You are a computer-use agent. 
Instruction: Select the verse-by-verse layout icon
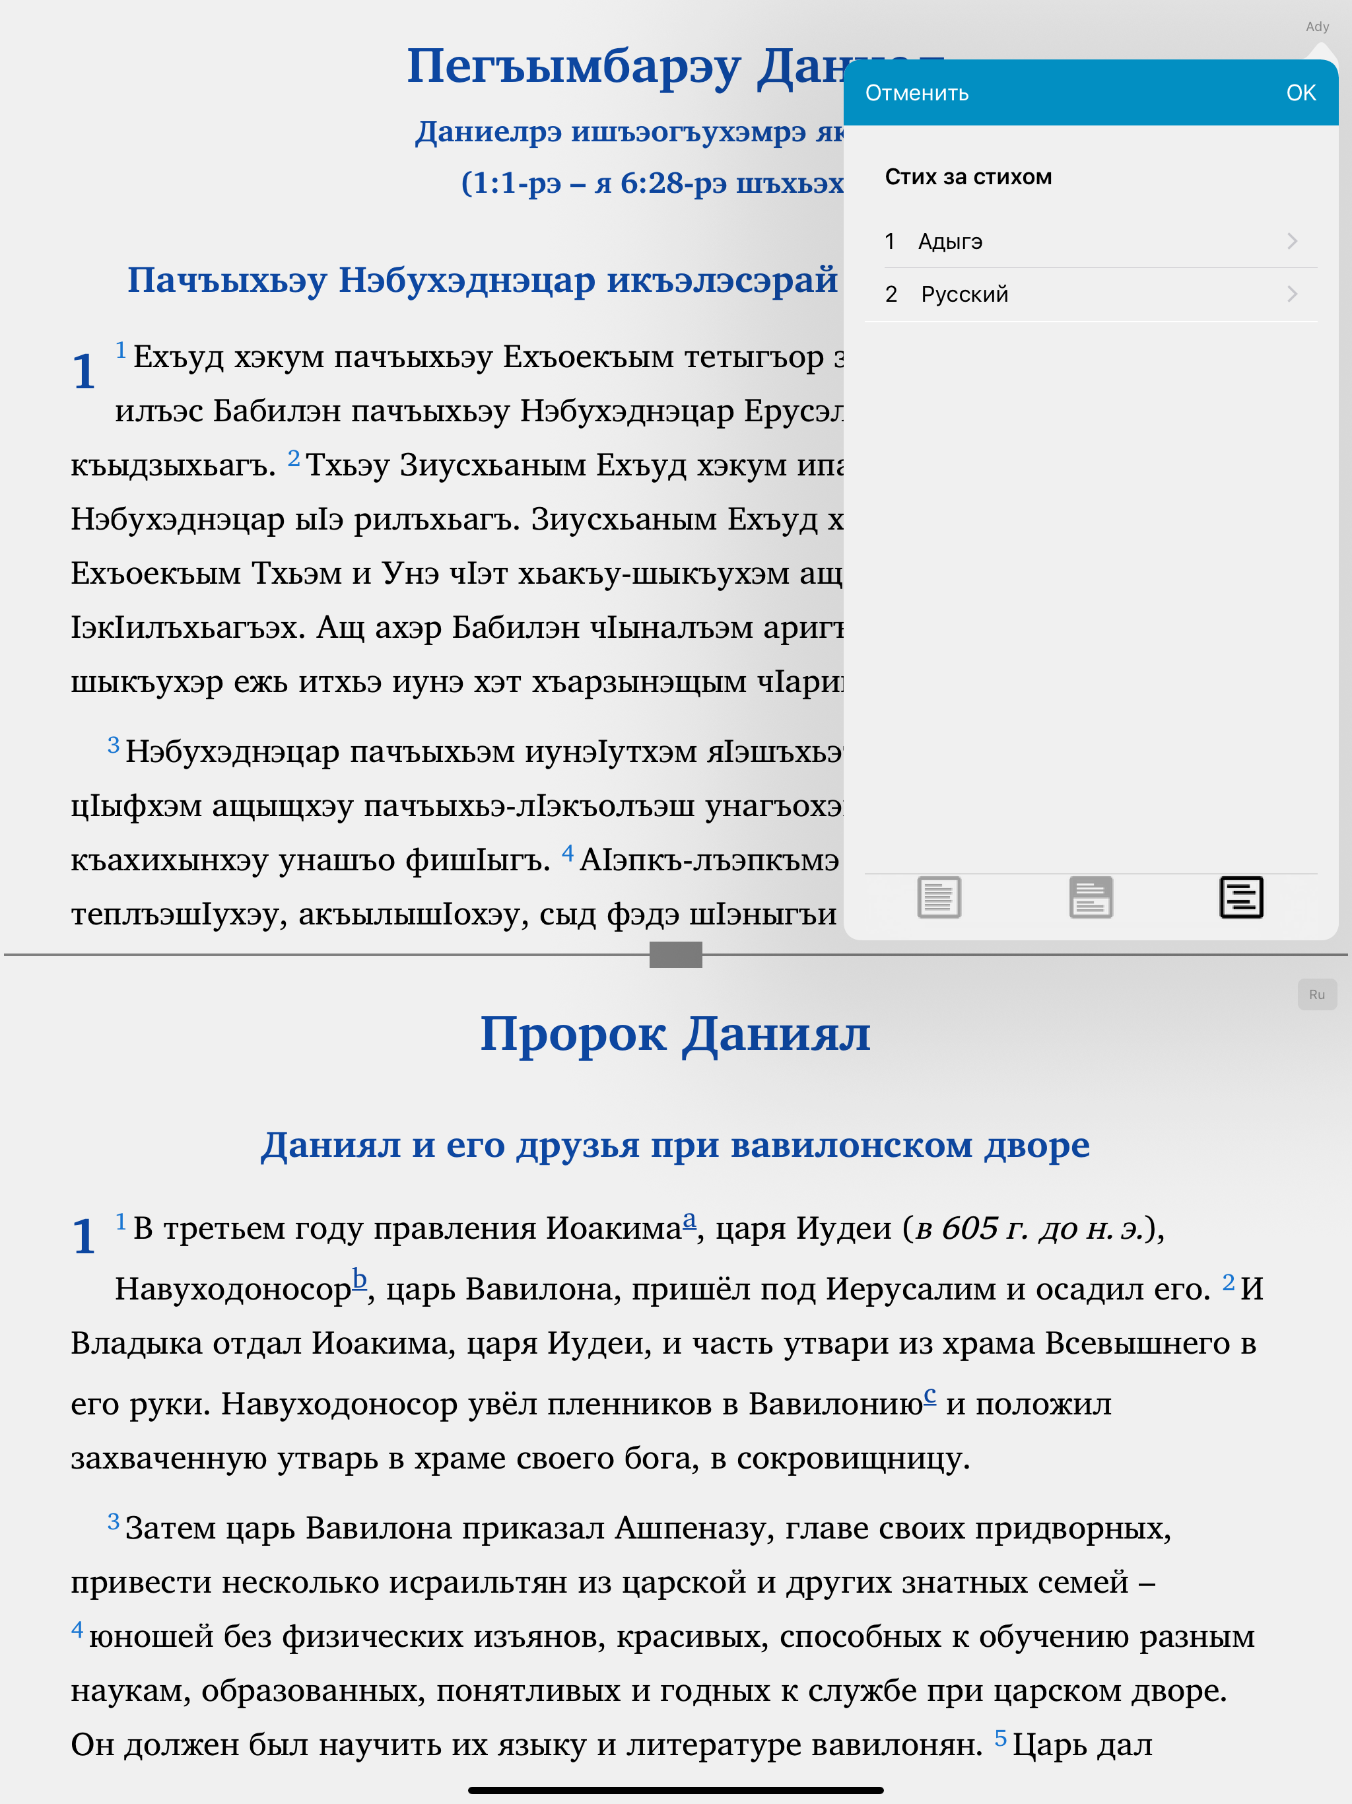coord(1241,897)
